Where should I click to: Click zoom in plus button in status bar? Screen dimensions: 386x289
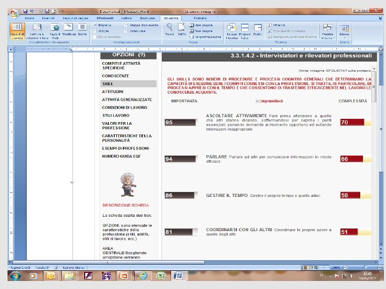[380, 267]
